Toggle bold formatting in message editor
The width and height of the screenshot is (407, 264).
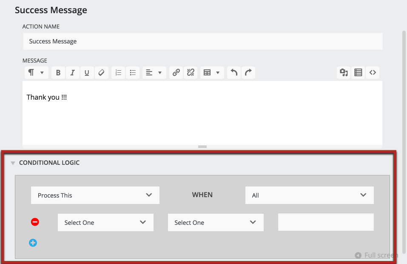pos(58,73)
